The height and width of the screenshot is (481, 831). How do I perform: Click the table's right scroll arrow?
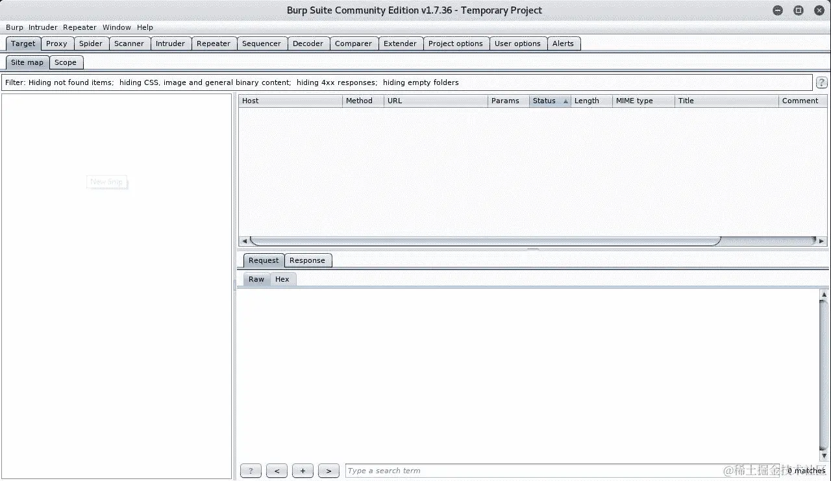(x=822, y=241)
